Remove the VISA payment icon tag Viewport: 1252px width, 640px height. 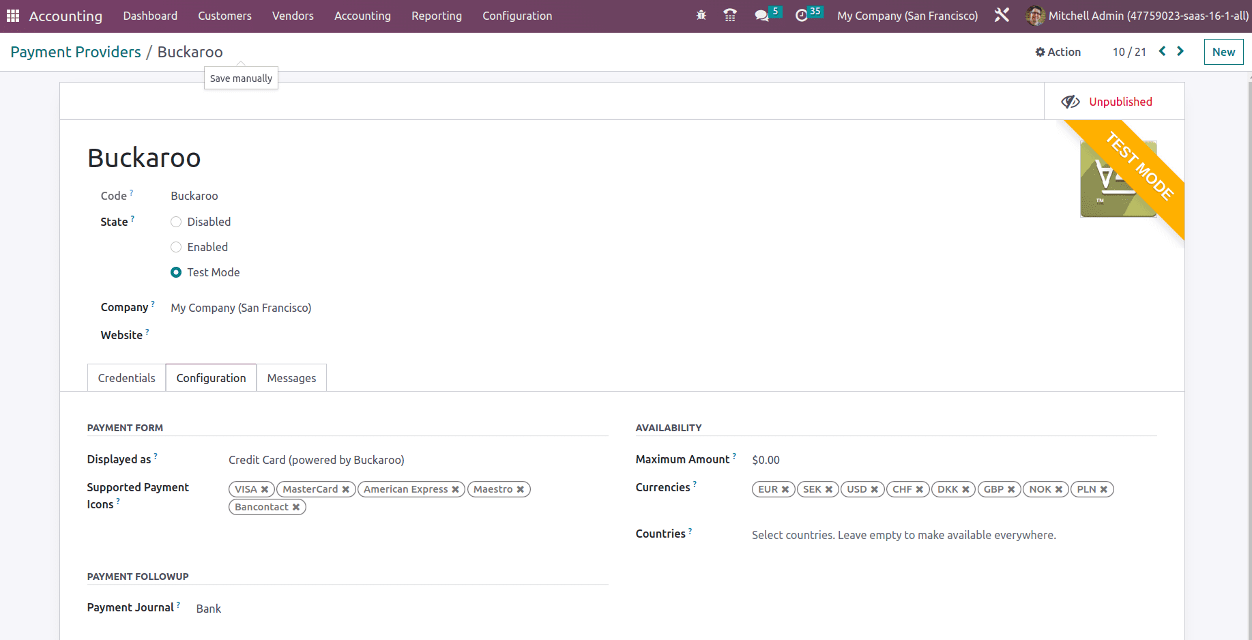(x=265, y=489)
